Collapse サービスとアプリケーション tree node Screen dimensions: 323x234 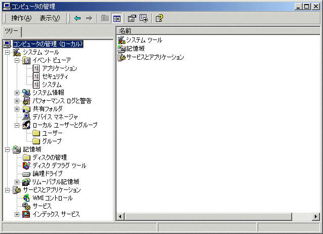pyautogui.click(x=7, y=190)
